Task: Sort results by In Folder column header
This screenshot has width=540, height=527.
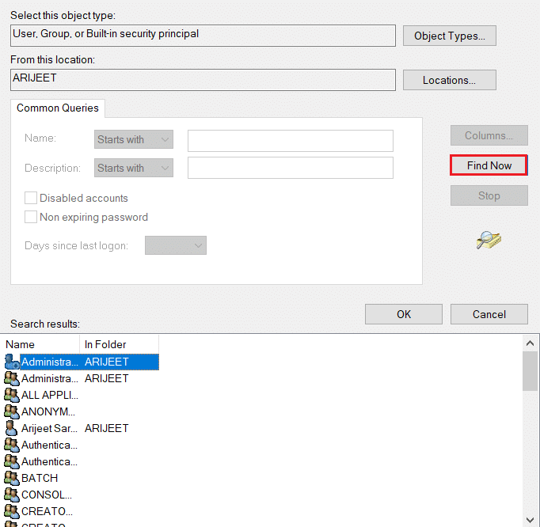Action: [119, 344]
